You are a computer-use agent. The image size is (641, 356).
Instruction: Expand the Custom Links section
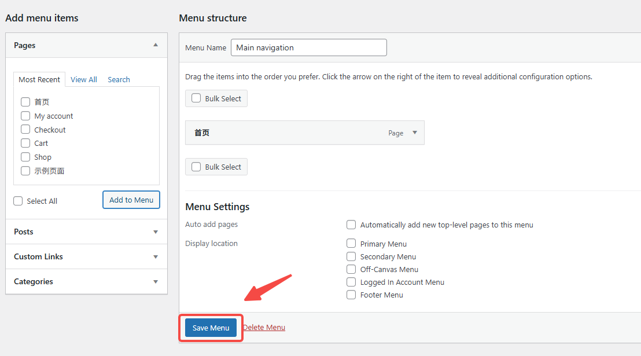156,256
